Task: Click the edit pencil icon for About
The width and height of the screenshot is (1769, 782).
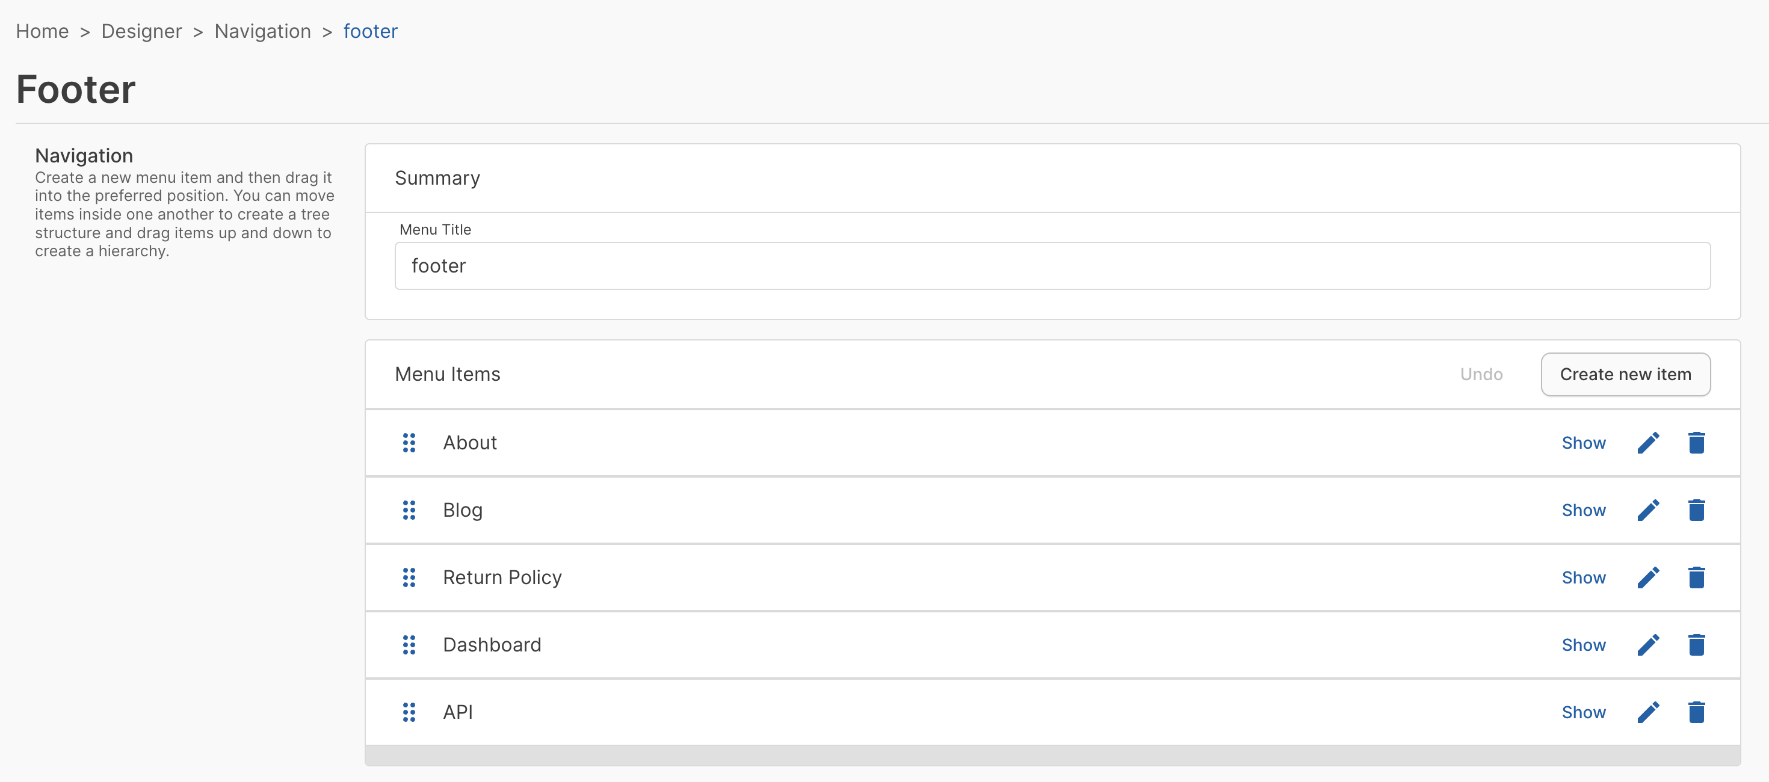Action: (x=1647, y=443)
